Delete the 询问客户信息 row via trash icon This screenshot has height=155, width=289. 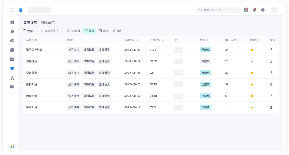point(271,50)
